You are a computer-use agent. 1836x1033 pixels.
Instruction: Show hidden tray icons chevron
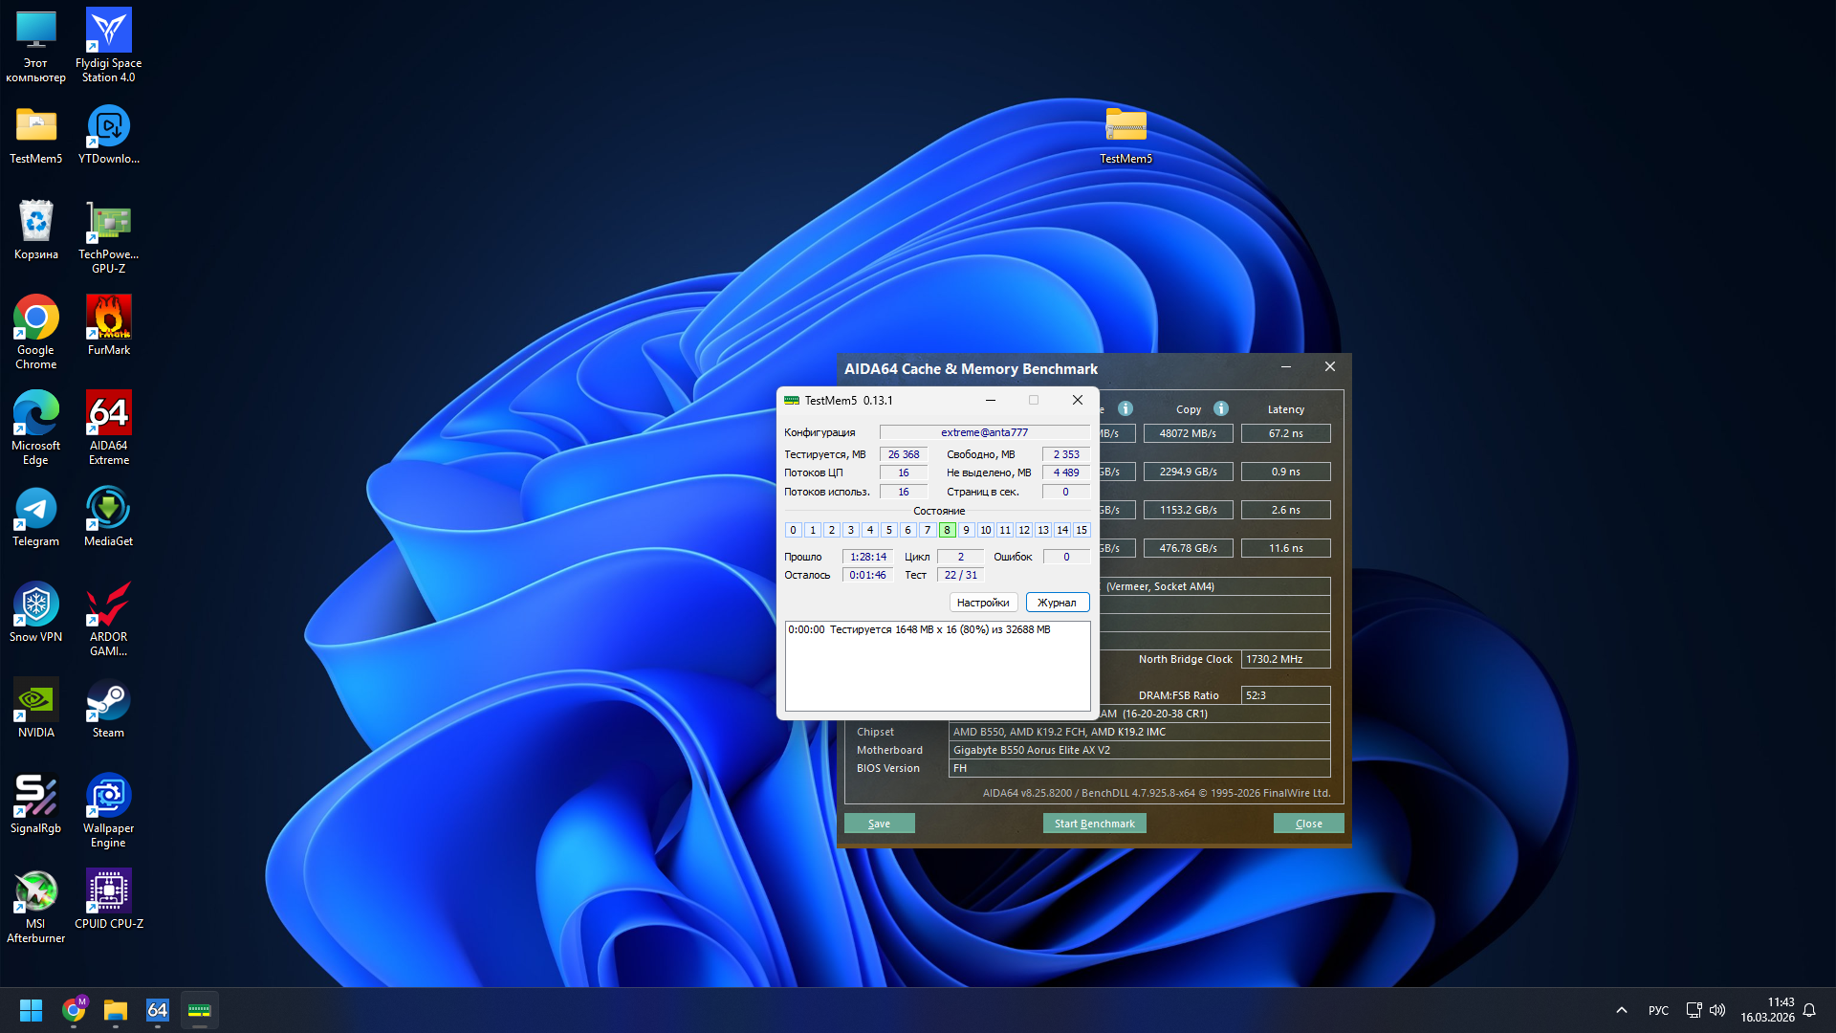pos(1622,1010)
